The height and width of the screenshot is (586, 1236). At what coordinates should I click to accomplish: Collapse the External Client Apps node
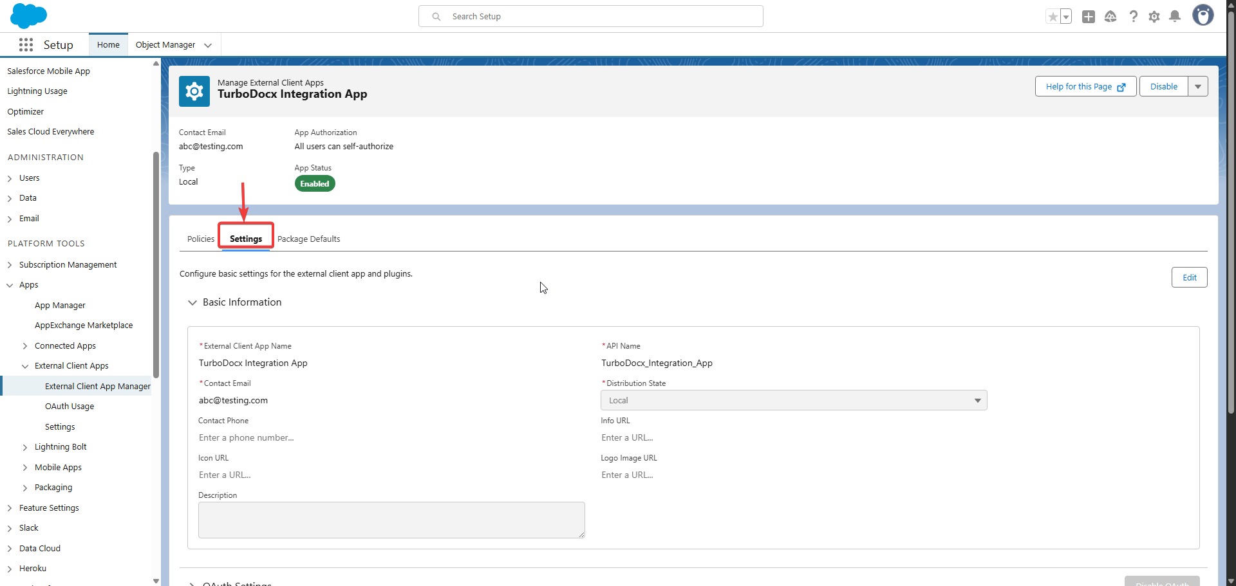click(25, 366)
